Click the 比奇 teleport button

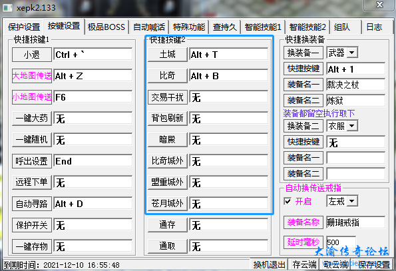coord(168,76)
